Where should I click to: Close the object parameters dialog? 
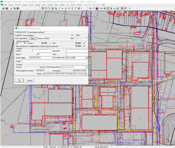(x=86, y=28)
